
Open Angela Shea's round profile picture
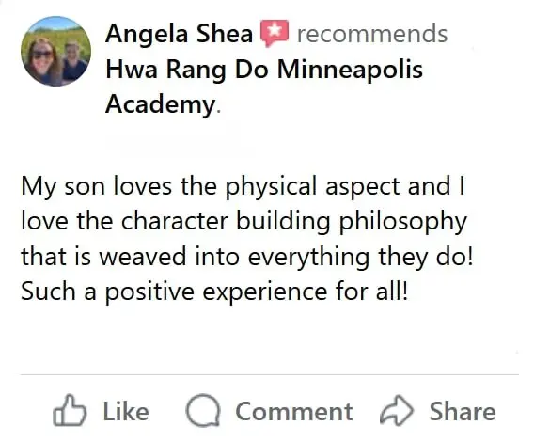pyautogui.click(x=55, y=51)
